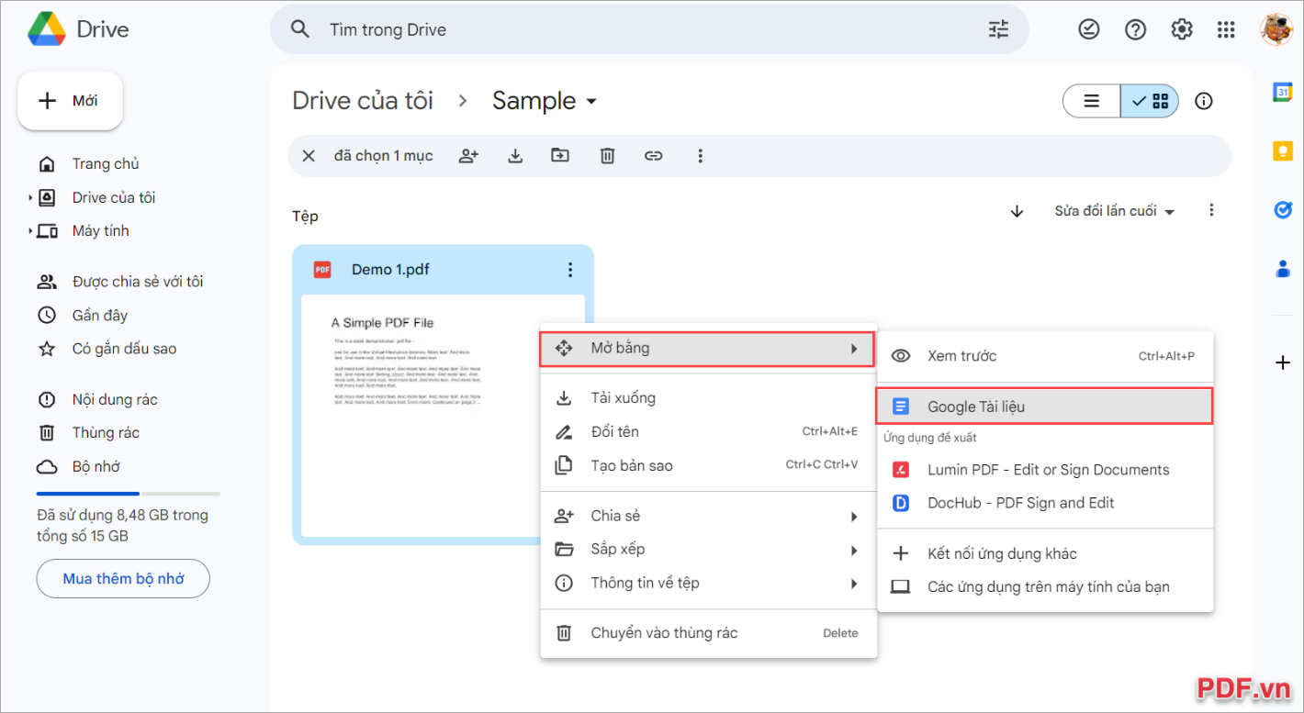Select Các ứng dụng trên máy tính của bạn
Viewport: 1304px width, 713px height.
coord(1045,587)
